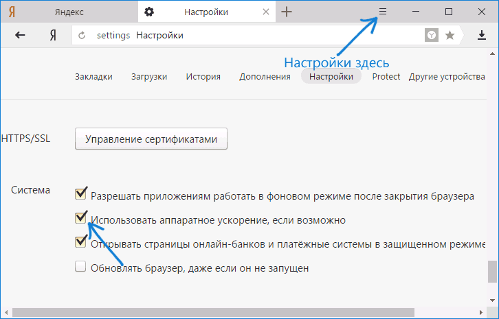
Task: Go to the Дополнения section
Action: [x=265, y=77]
